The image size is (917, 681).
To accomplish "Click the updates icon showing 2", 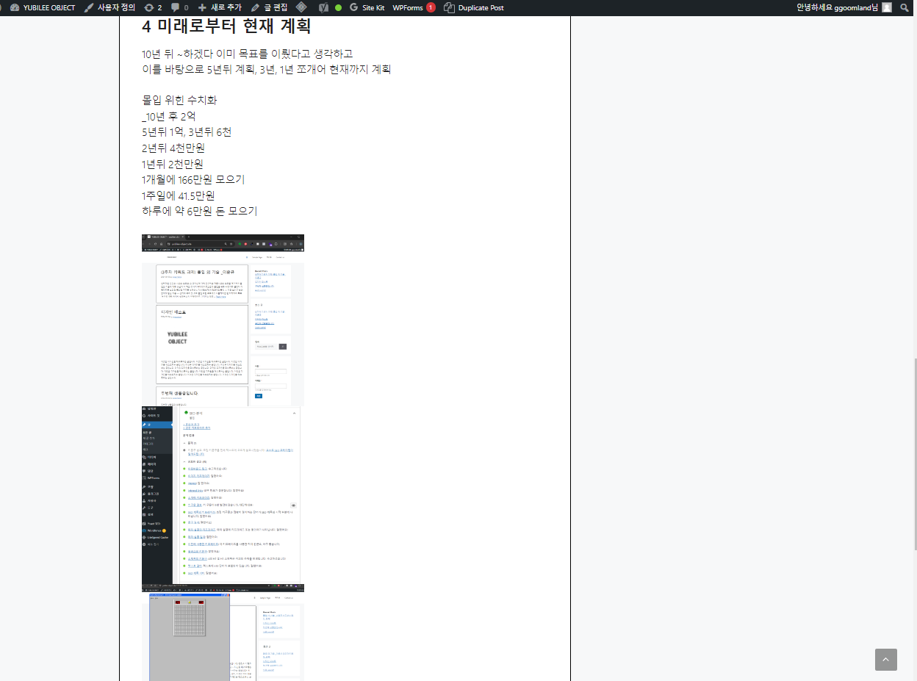I will (x=153, y=7).
